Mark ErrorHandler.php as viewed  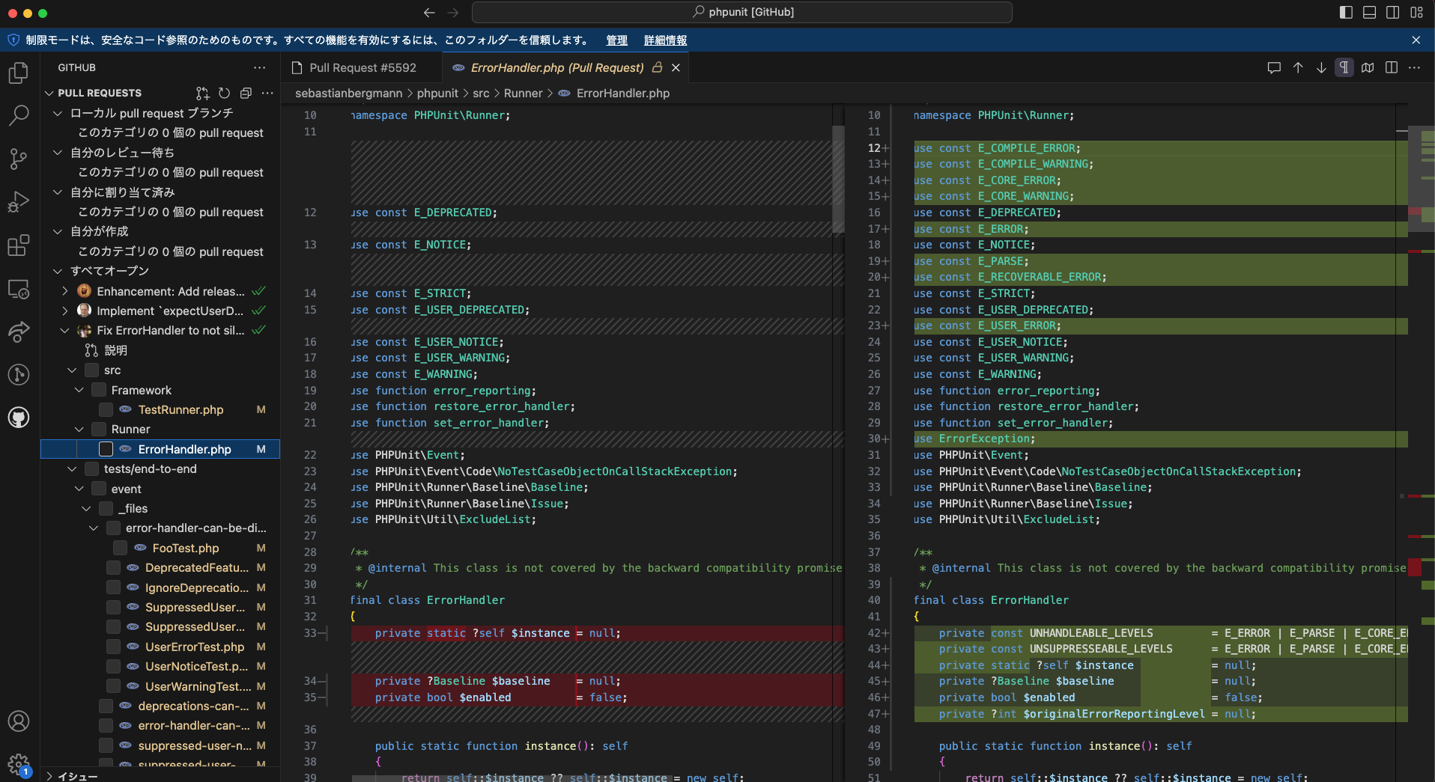106,449
